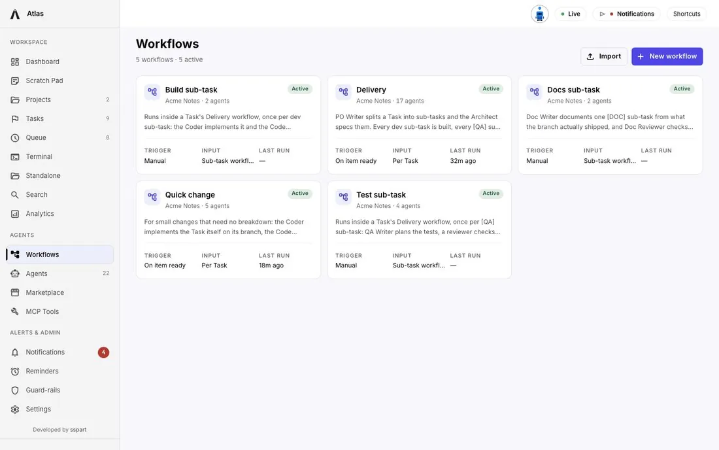719x450 pixels.
Task: Click the Workflows page heading
Action: (167, 44)
